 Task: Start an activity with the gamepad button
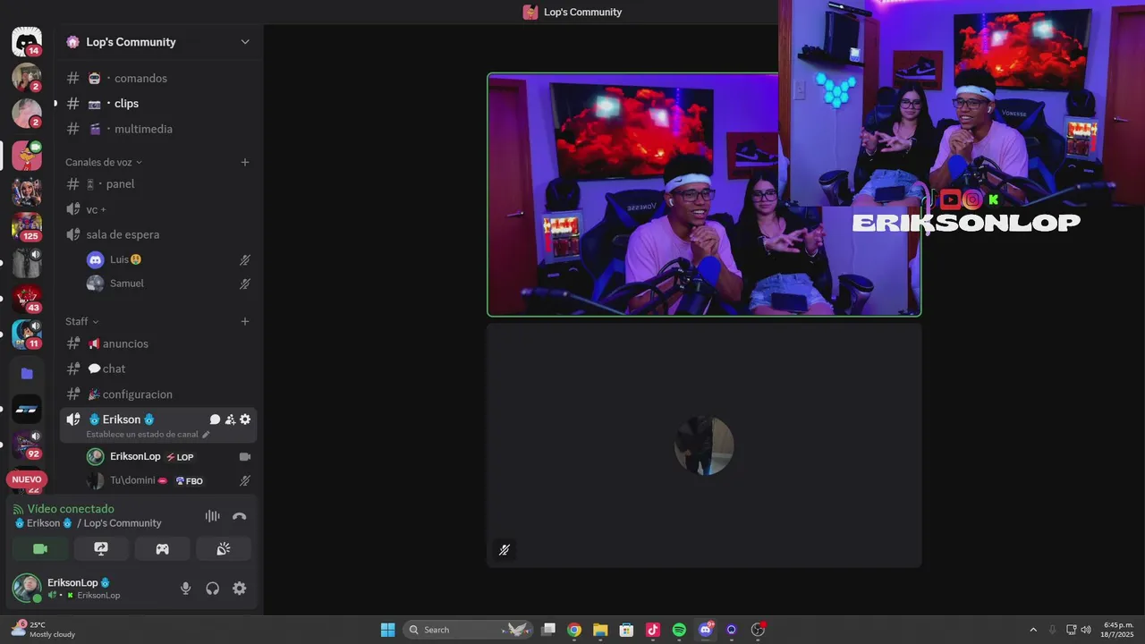coord(162,549)
